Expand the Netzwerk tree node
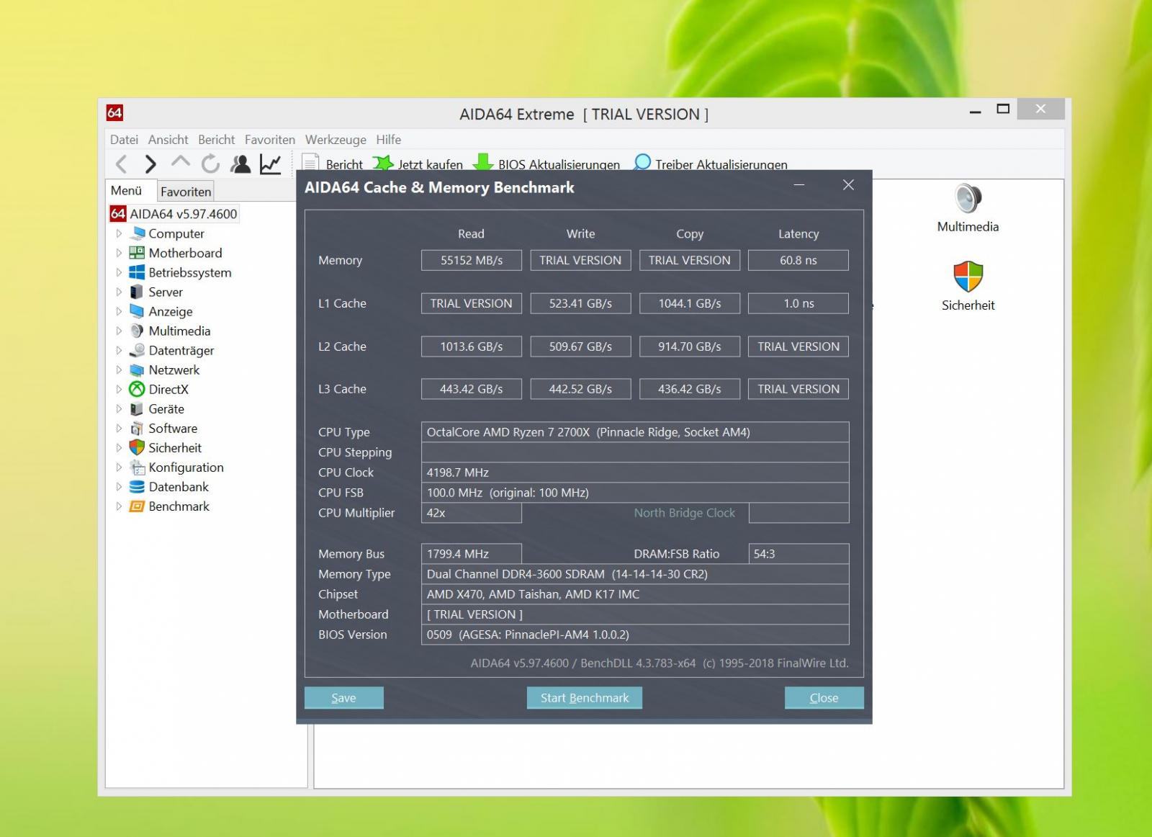 (x=119, y=370)
